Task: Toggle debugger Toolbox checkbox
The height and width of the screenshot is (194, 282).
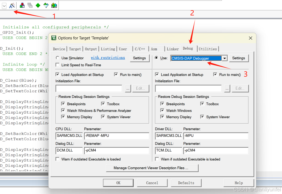Action: tap(202, 104)
